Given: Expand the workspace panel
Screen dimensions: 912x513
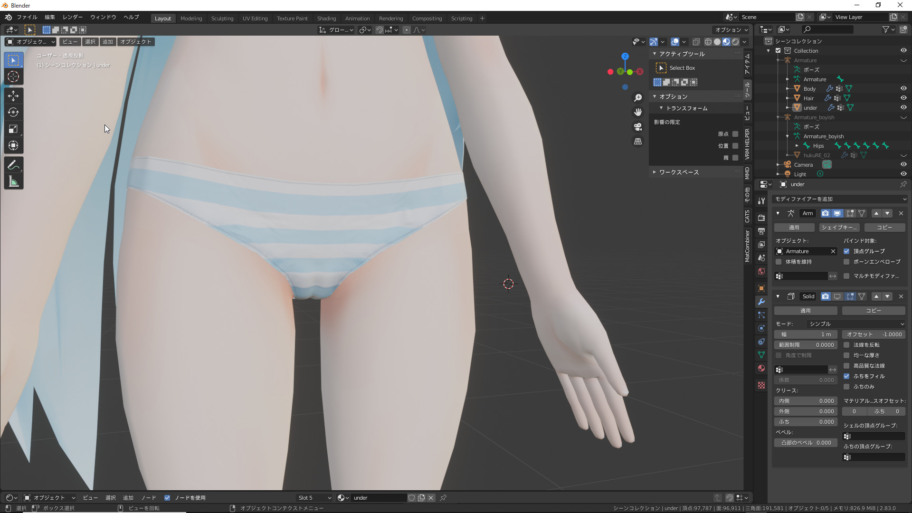Looking at the screenshot, I should click(x=678, y=172).
